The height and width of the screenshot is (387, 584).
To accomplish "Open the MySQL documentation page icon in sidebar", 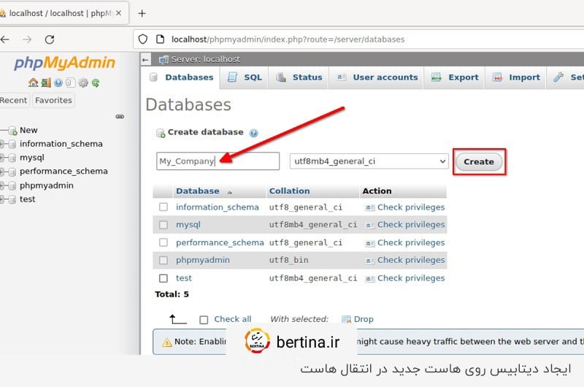I will pyautogui.click(x=70, y=83).
